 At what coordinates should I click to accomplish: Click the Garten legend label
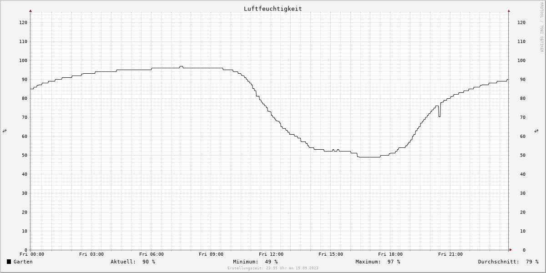click(23, 262)
